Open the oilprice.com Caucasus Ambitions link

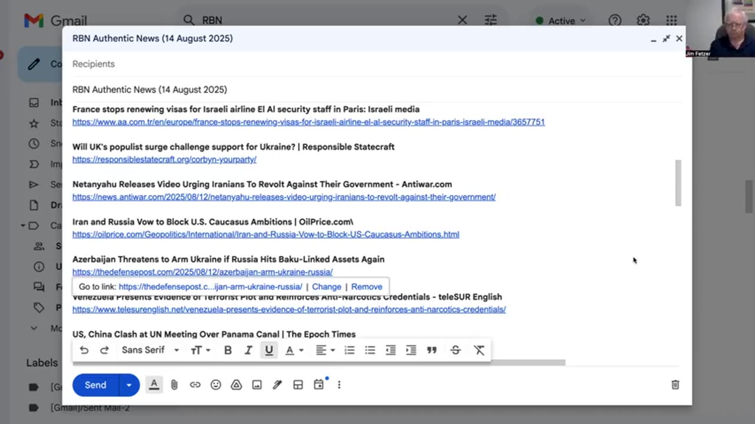click(x=266, y=234)
